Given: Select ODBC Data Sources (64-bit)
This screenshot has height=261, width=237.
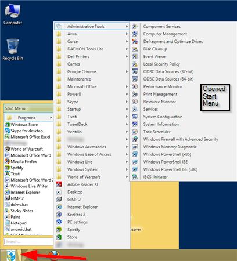Looking at the screenshot, I should (168, 79).
